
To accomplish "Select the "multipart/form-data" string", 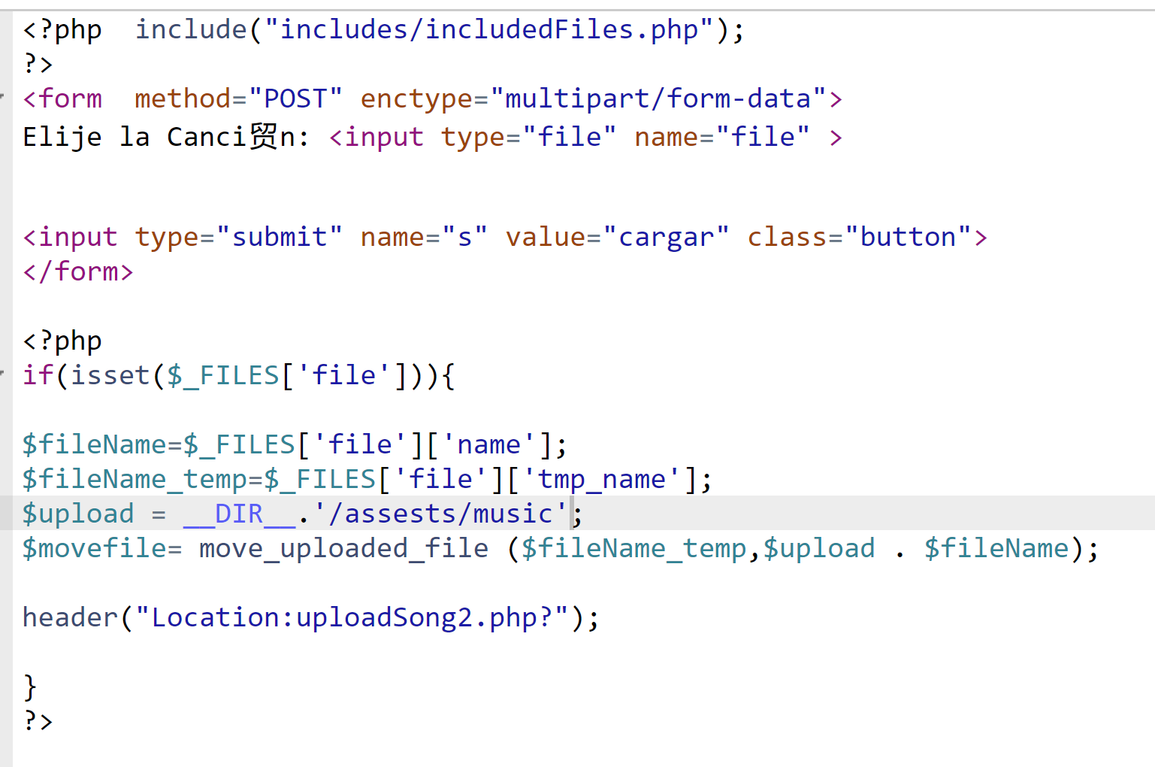I will pos(658,99).
